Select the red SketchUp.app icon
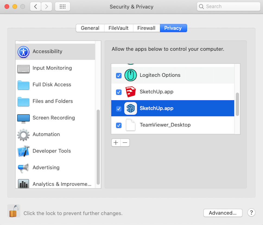This screenshot has height=225, width=263. pos(131,92)
